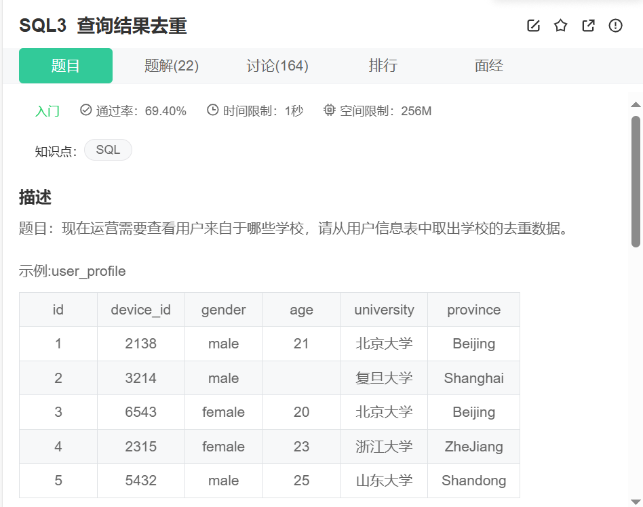Image resolution: width=643 pixels, height=507 pixels.
Task: Click the 复旦大学 university cell
Action: tap(385, 378)
